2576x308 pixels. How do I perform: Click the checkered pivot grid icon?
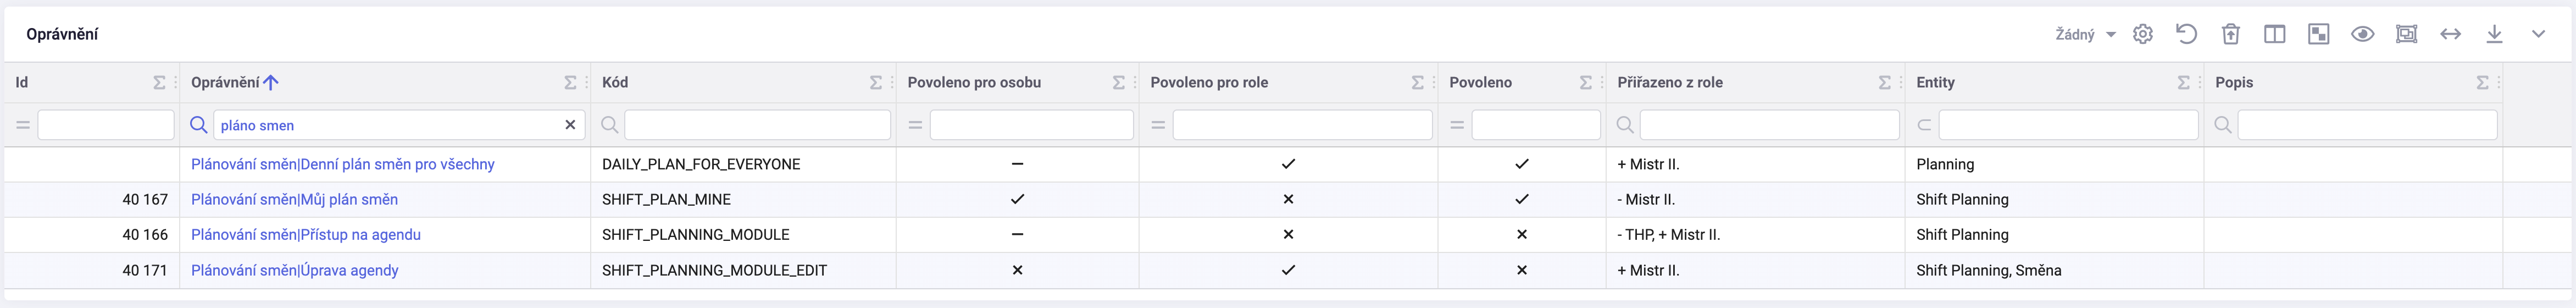pyautogui.click(x=2318, y=34)
